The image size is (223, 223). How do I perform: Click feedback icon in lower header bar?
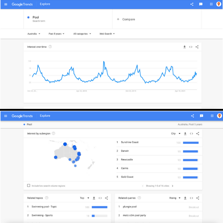coord(201,116)
